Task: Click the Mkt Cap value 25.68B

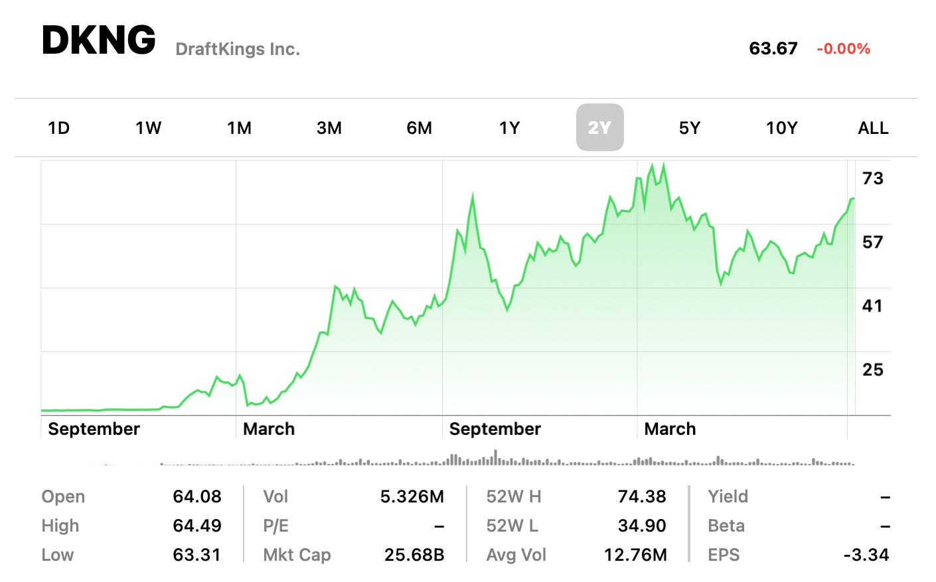Action: (x=414, y=555)
